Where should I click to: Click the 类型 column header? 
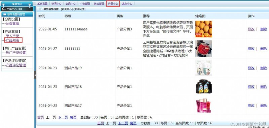120,16
